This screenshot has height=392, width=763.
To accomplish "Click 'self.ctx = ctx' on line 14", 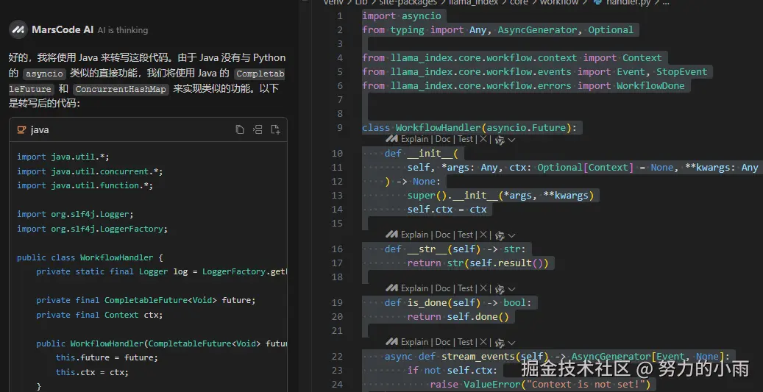I will (447, 210).
